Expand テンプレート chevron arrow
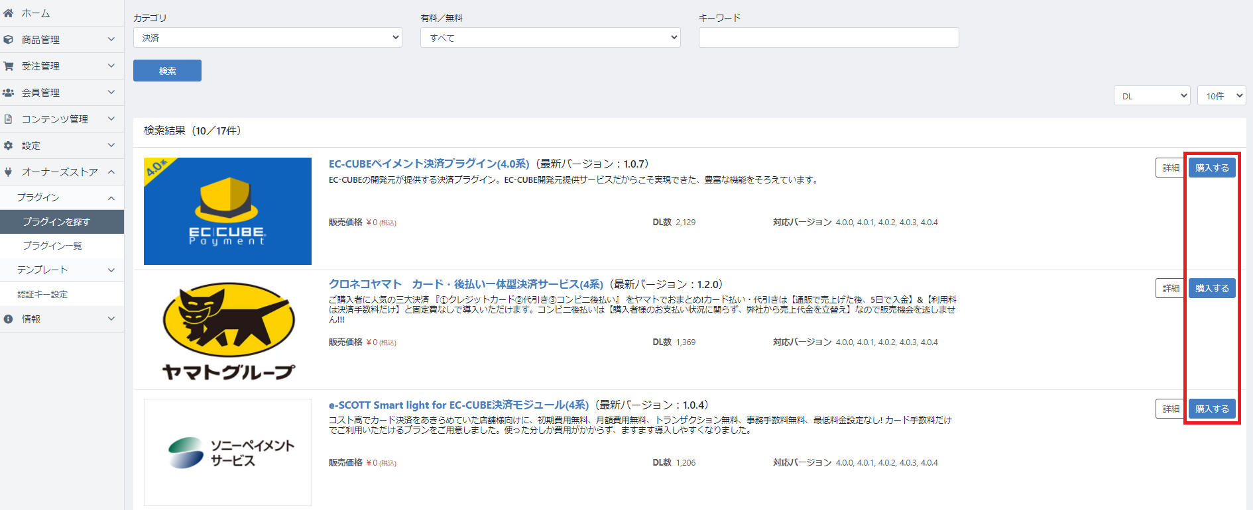 coord(111,270)
